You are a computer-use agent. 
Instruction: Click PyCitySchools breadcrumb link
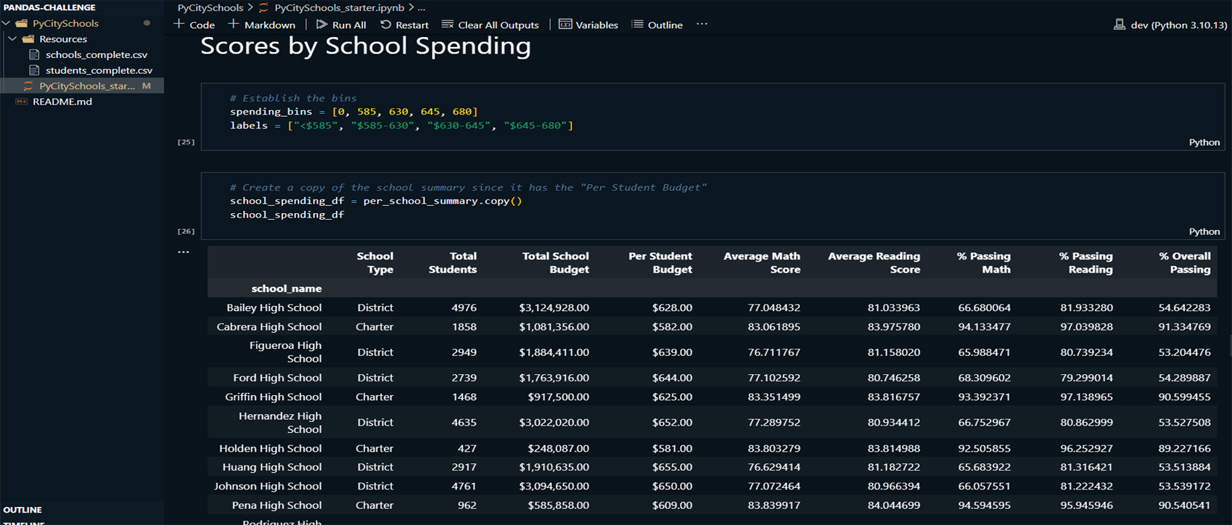(210, 7)
